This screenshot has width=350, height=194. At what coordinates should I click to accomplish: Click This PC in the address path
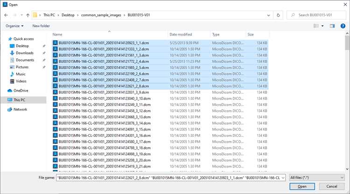[x=49, y=15]
